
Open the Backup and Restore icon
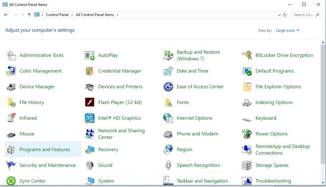pos(168,55)
